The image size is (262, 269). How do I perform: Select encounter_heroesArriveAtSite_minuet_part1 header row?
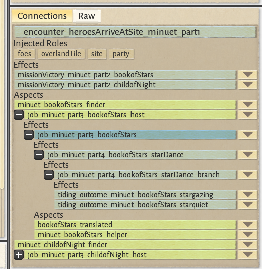pyautogui.click(x=135, y=32)
